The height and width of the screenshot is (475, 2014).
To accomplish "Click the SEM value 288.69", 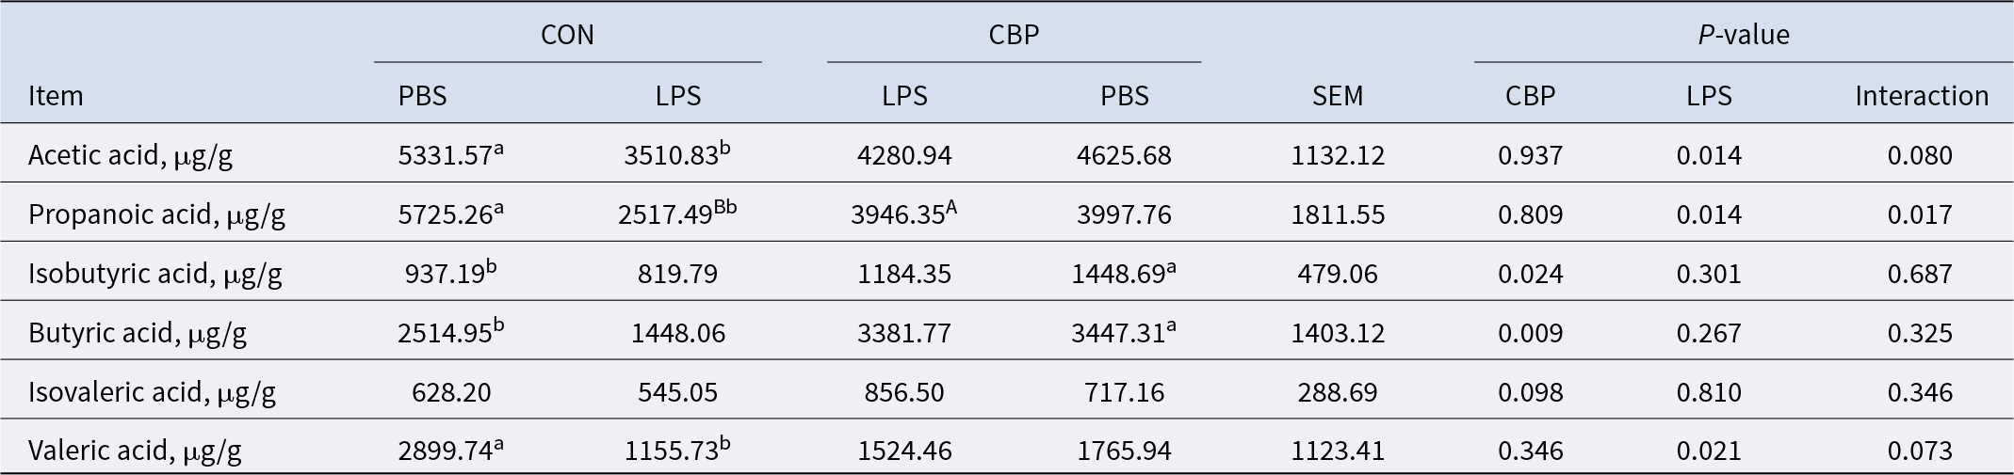I will point(1338,392).
